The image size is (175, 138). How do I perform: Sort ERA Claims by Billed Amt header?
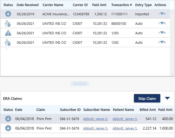point(148,110)
